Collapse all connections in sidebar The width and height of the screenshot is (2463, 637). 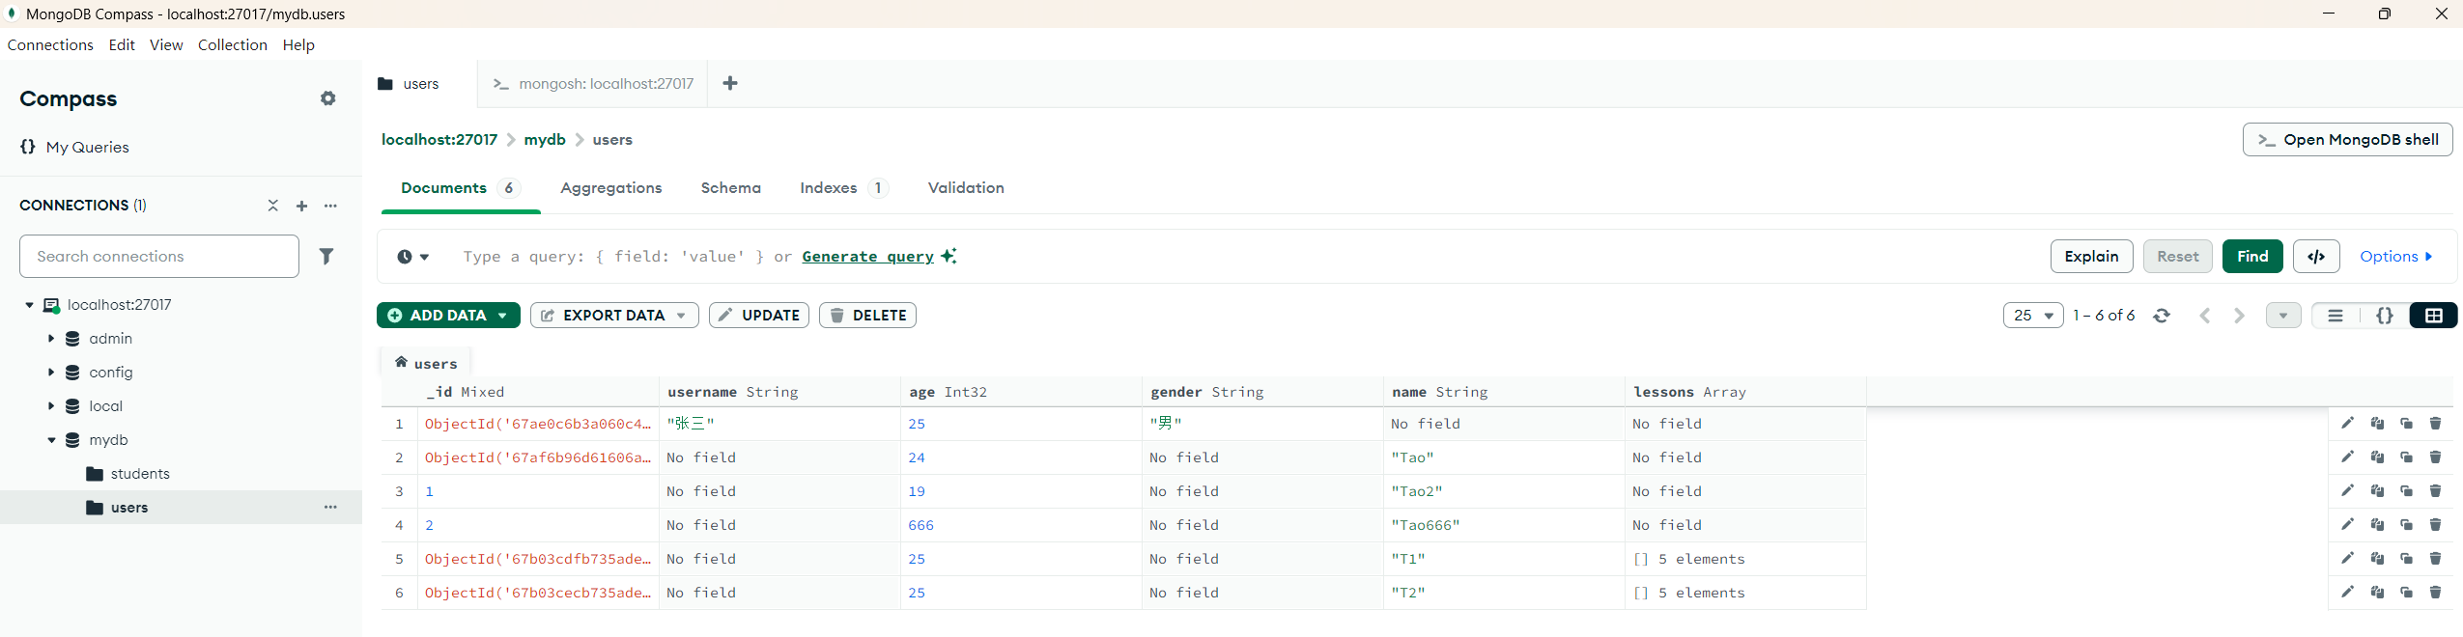click(273, 206)
